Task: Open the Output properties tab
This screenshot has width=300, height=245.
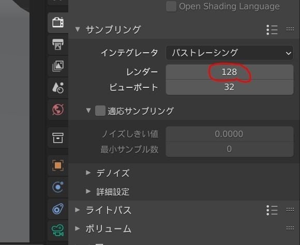Action: [58, 44]
